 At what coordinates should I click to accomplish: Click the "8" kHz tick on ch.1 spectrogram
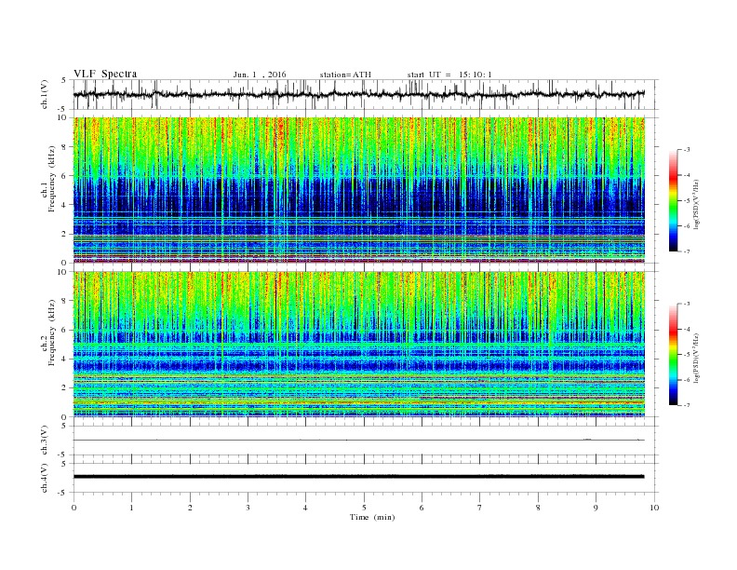coord(65,147)
